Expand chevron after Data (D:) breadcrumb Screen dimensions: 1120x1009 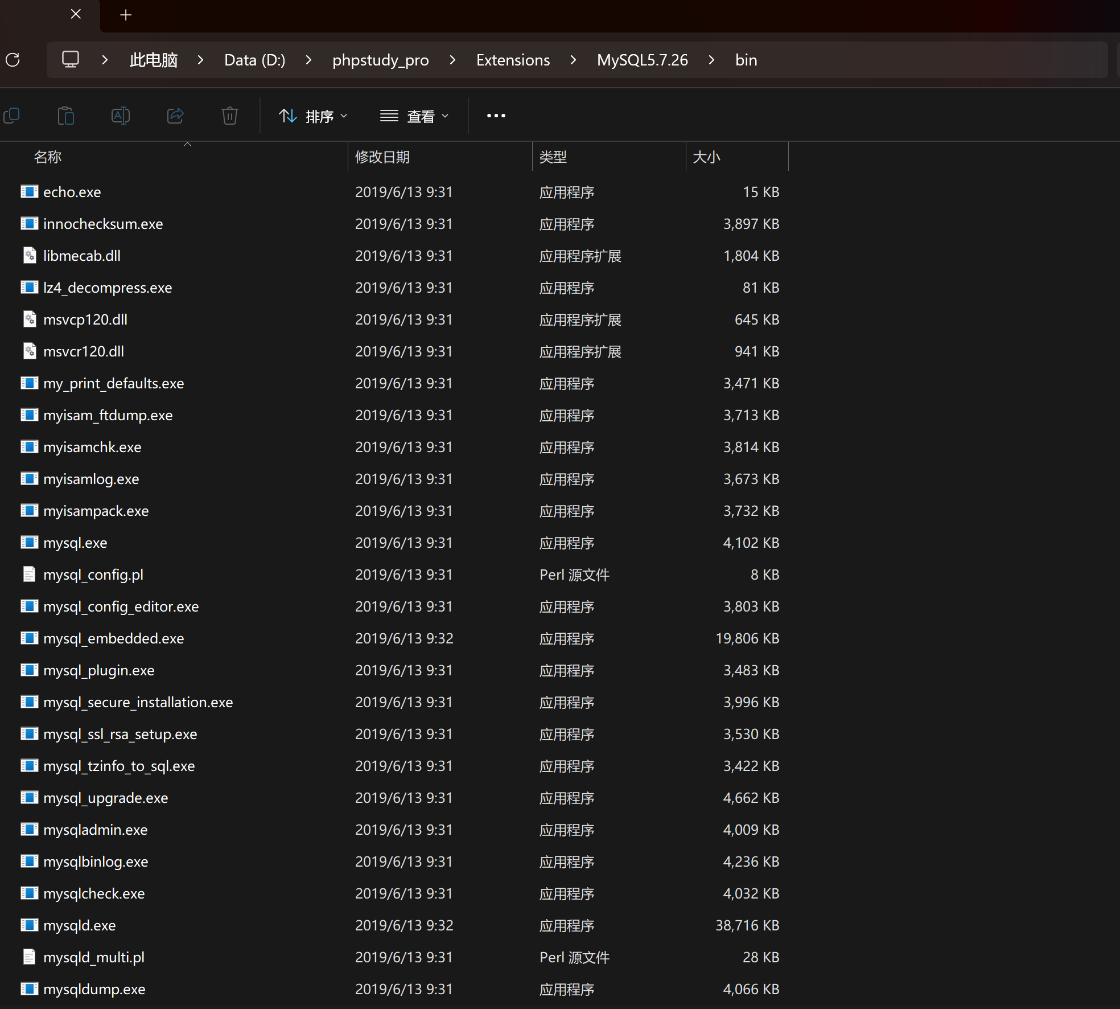(308, 60)
